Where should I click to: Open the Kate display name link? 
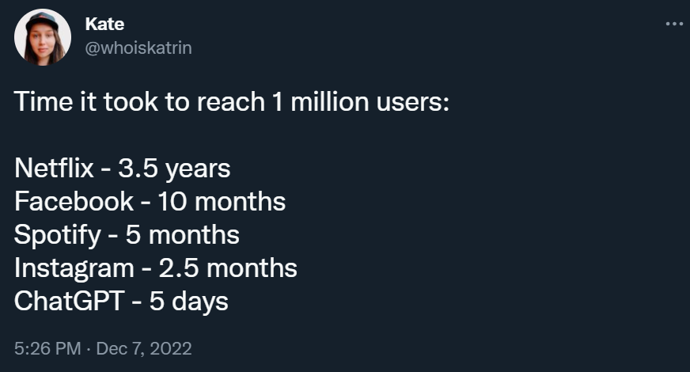click(104, 24)
